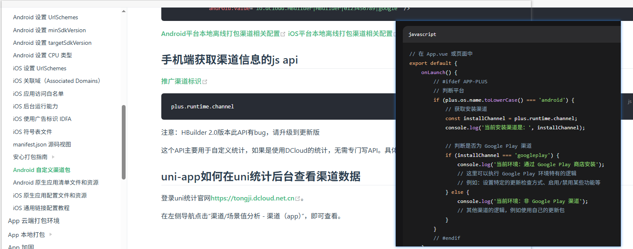Open iOS 关联域 (Associated Domains) item
The width and height of the screenshot is (633, 249).
coord(57,81)
